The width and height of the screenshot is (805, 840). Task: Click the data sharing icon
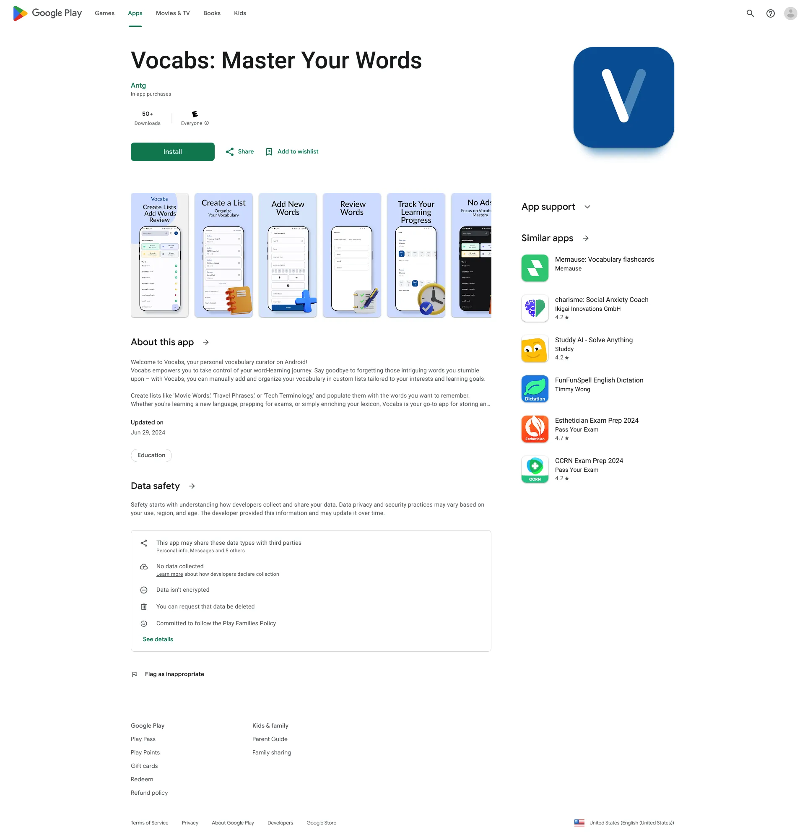coord(144,542)
